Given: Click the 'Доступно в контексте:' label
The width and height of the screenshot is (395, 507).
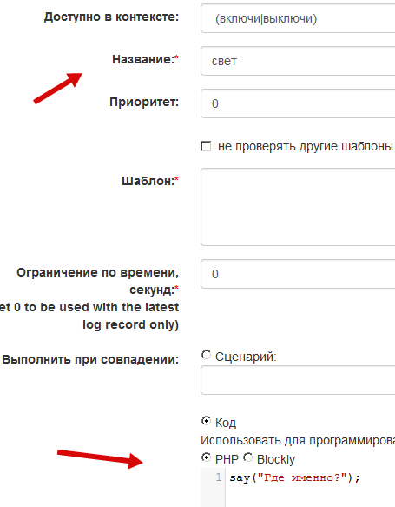Looking at the screenshot, I should (111, 17).
